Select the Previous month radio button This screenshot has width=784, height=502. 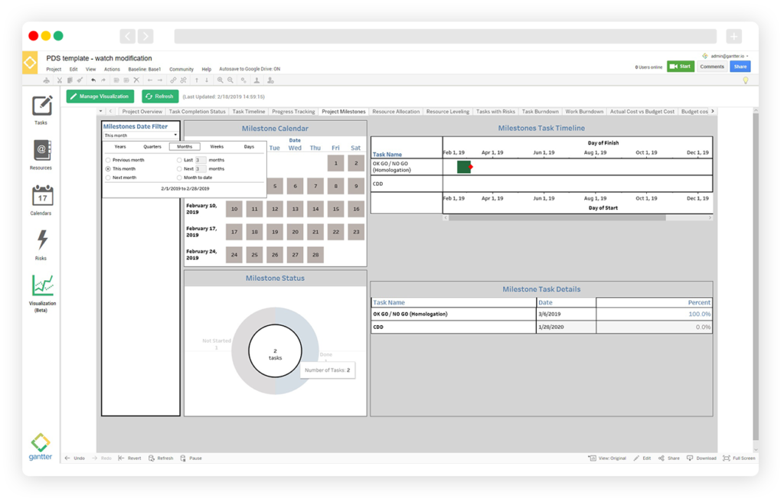(108, 160)
